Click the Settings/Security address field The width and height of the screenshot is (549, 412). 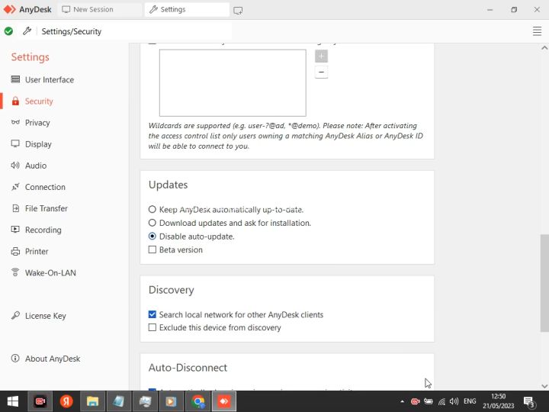(x=134, y=31)
